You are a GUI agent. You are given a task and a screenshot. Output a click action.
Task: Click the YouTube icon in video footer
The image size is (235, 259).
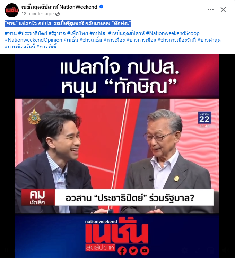coord(145,251)
